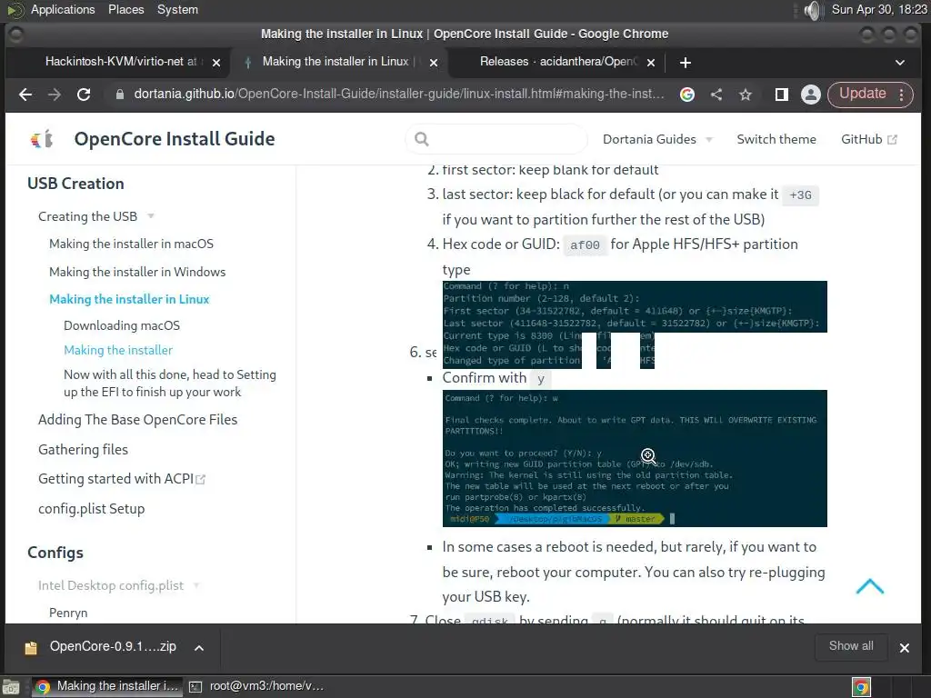Select Making the installer in Linux sidebar

(x=129, y=299)
